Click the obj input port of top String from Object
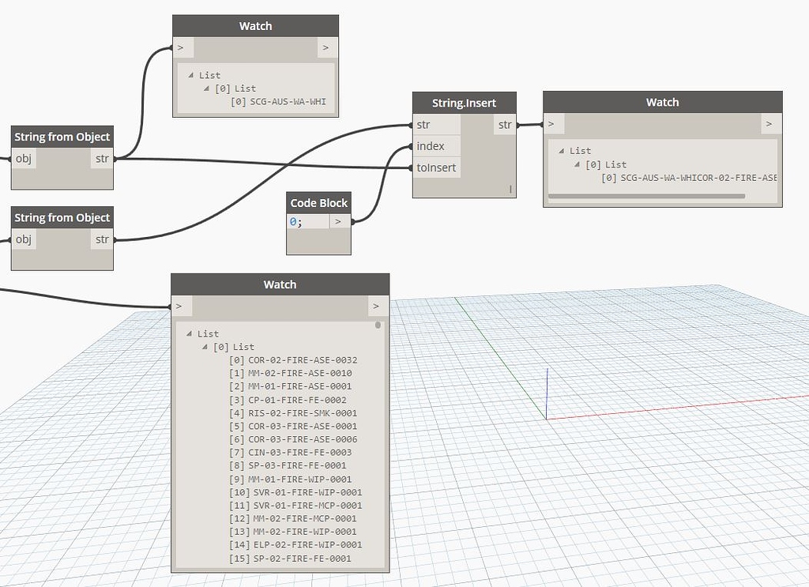 (x=24, y=158)
